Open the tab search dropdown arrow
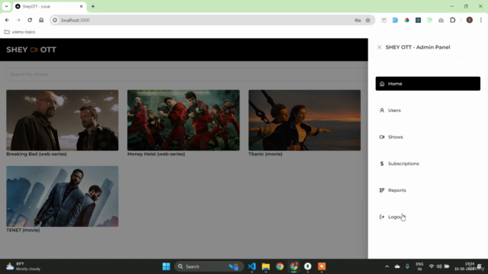 7,7
